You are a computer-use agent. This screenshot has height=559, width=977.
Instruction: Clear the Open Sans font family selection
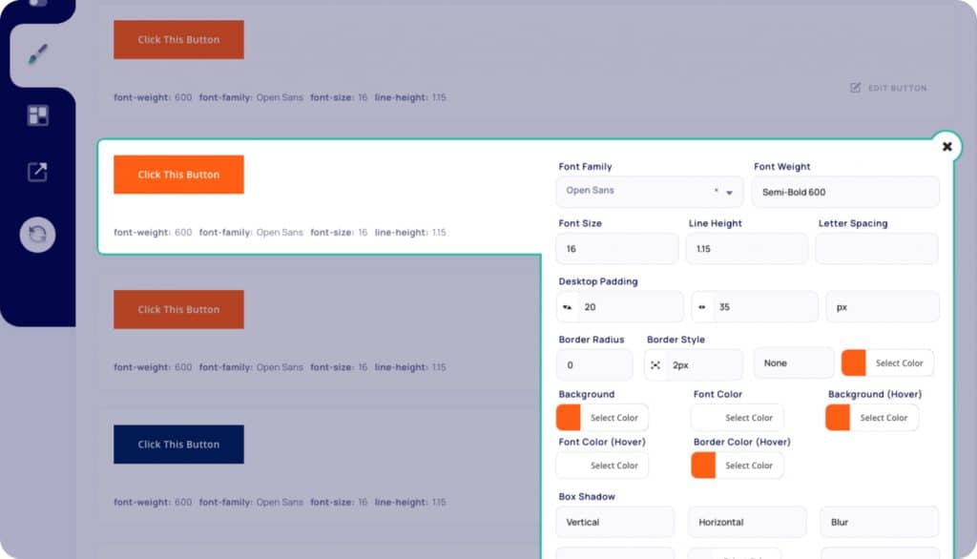tap(716, 191)
